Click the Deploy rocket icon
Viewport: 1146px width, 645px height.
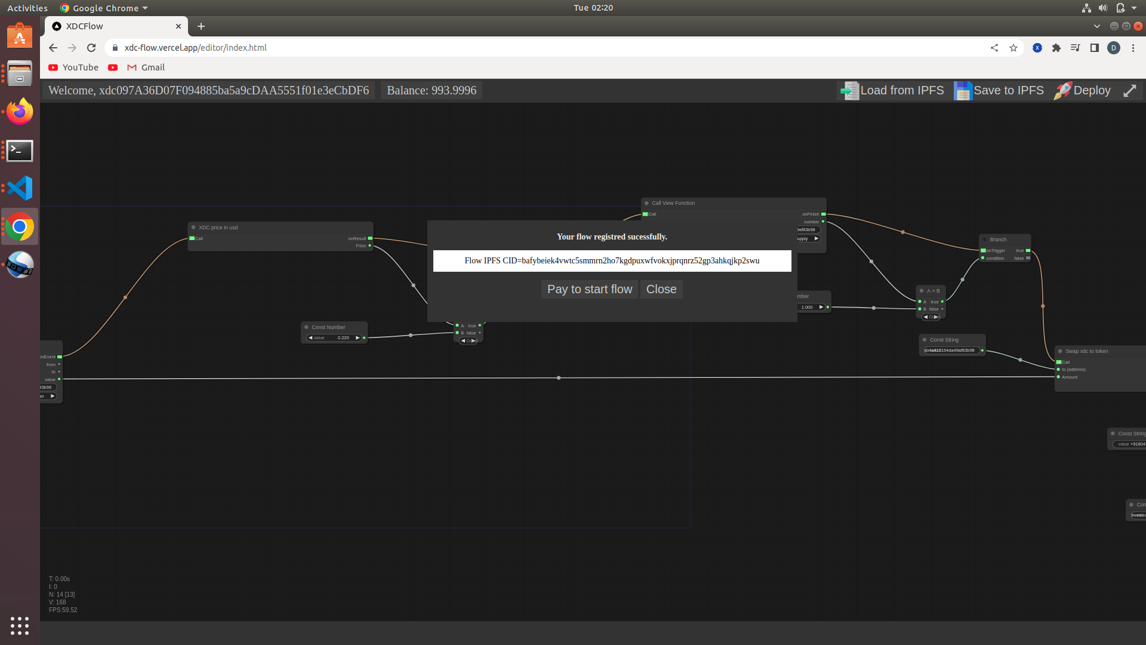1062,91
